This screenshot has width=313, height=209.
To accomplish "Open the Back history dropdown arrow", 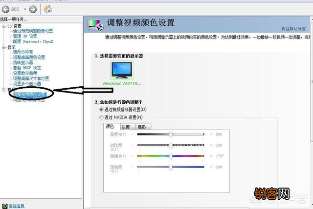I will 25,9.
